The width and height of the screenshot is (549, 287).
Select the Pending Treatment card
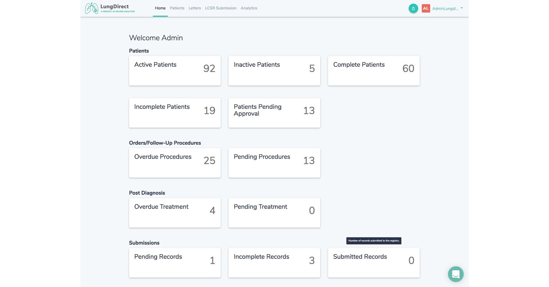point(274,213)
